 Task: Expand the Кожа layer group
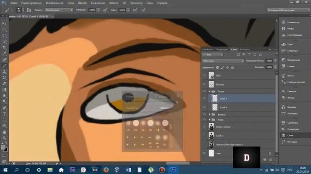click(x=209, y=119)
